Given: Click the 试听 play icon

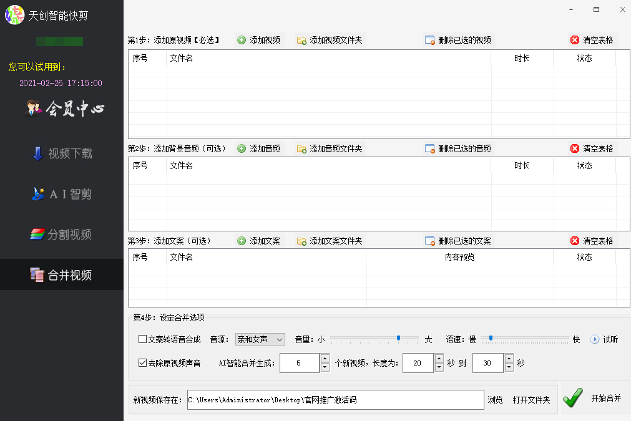Looking at the screenshot, I should 594,339.
